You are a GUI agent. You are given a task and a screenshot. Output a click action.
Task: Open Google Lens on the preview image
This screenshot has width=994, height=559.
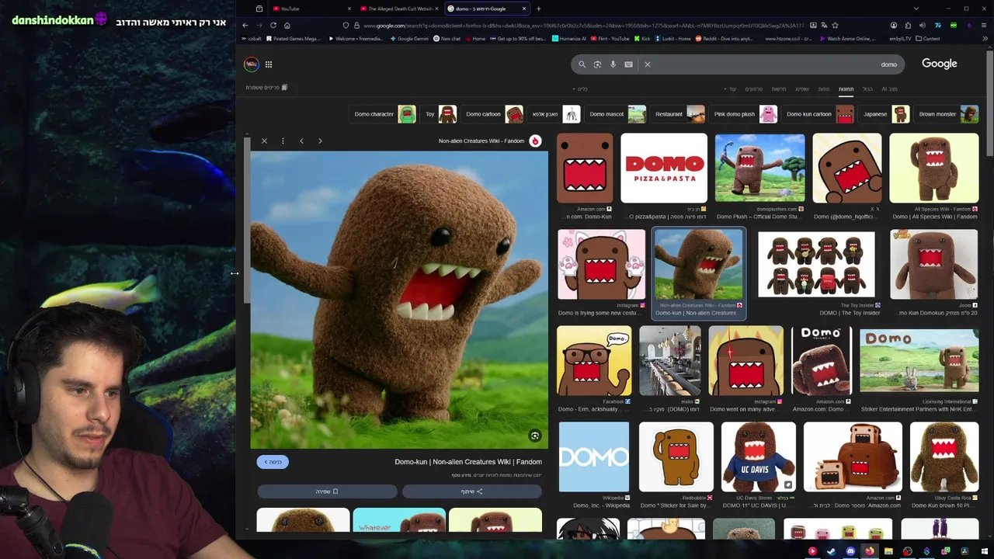coord(534,436)
